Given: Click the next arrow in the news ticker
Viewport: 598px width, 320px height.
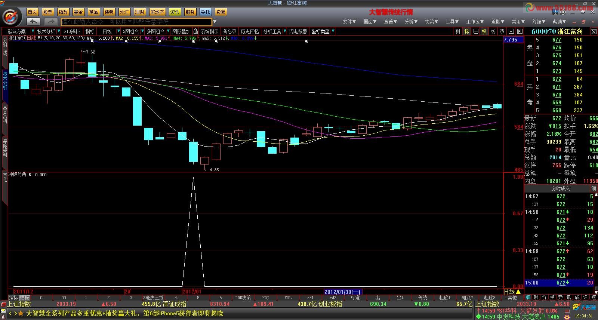Looking at the screenshot, I should pyautogui.click(x=15, y=313).
